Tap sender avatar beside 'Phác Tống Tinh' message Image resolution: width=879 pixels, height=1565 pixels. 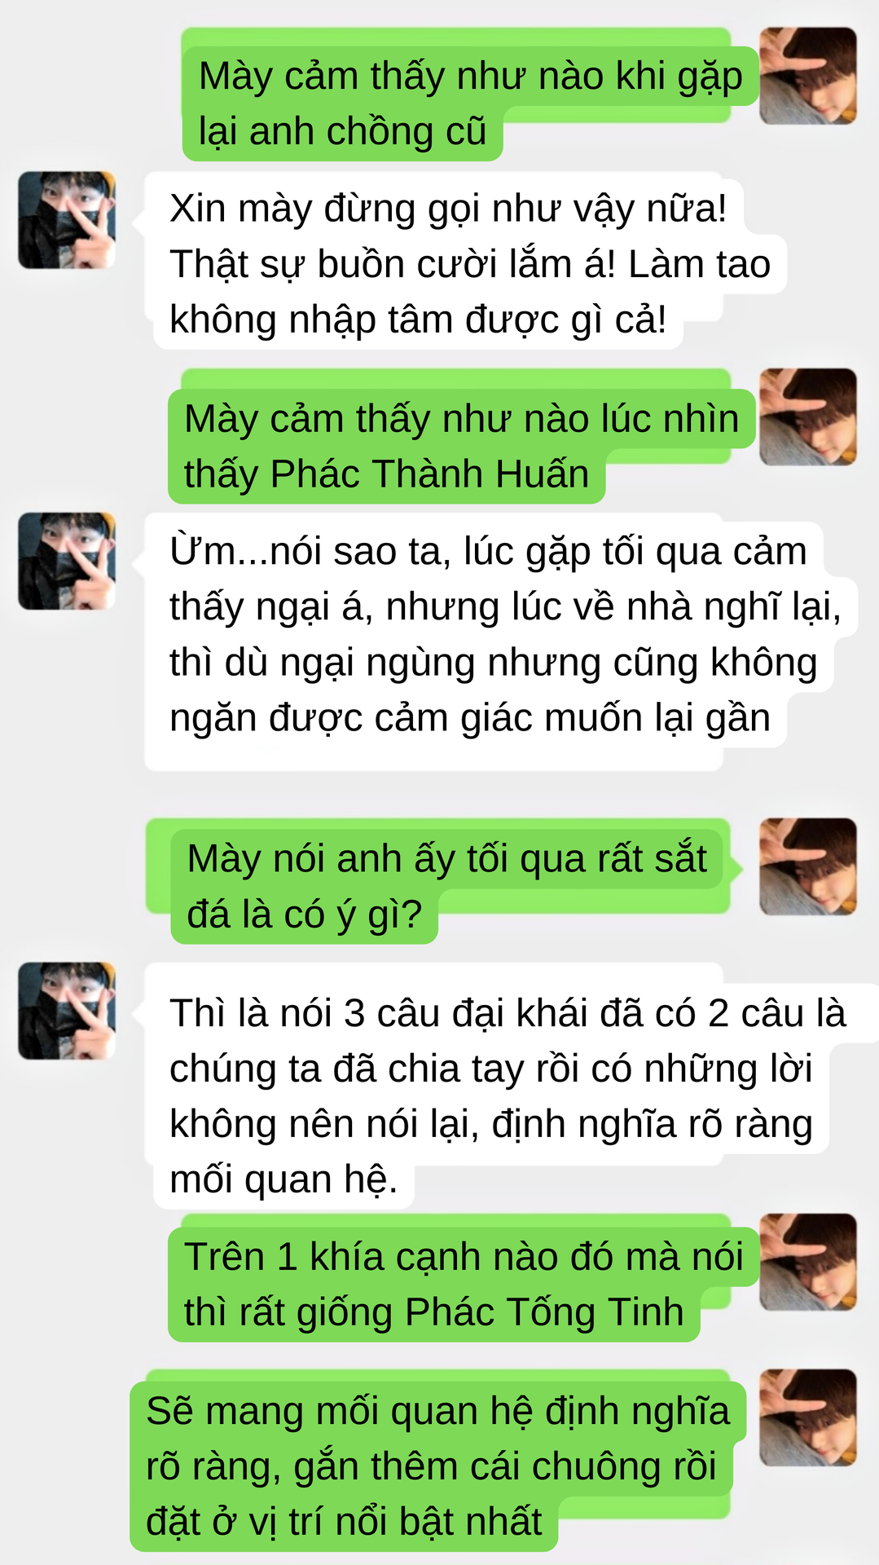coord(807,1263)
